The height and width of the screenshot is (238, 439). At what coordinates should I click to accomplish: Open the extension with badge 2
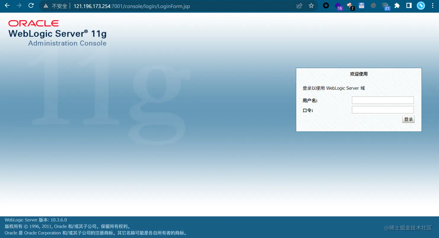(x=350, y=6)
